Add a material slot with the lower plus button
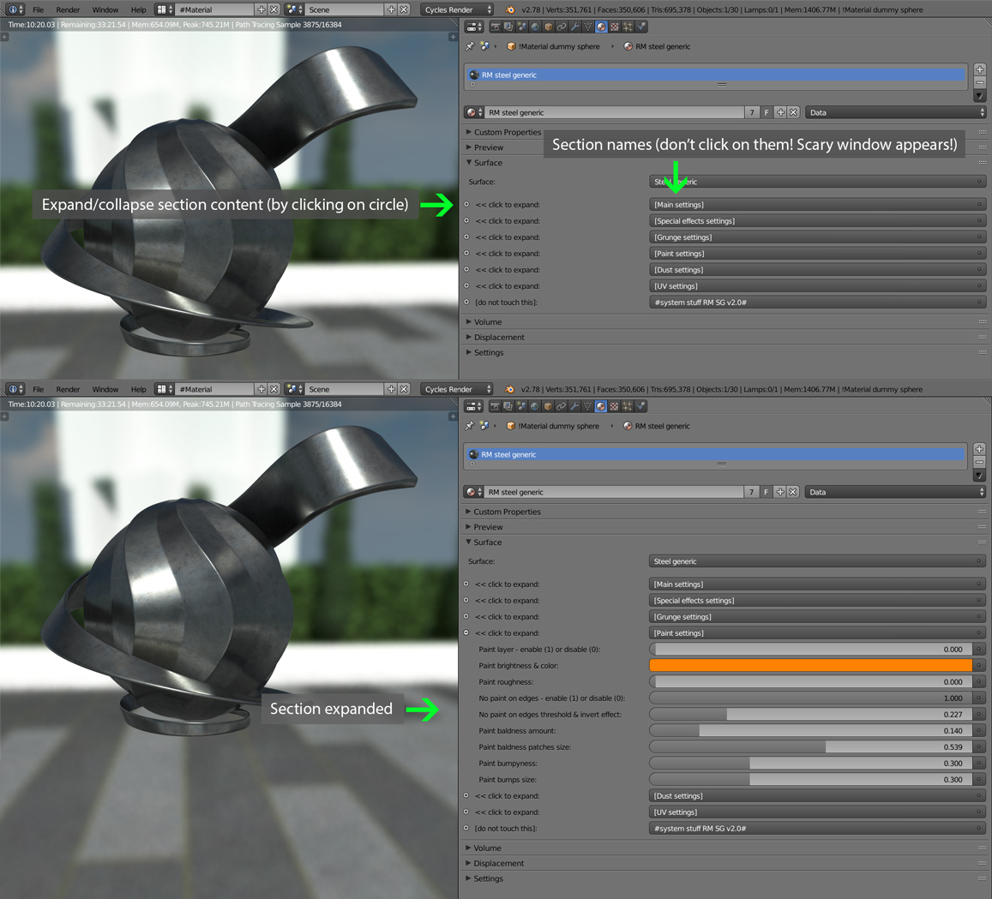Viewport: 992px width, 899px height. pyautogui.click(x=979, y=449)
